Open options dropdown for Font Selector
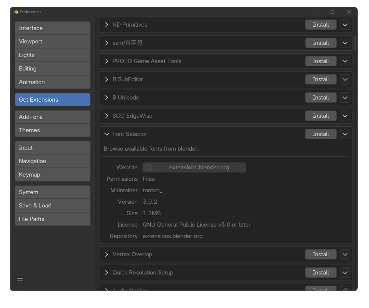This screenshot has width=369, height=308. click(345, 134)
